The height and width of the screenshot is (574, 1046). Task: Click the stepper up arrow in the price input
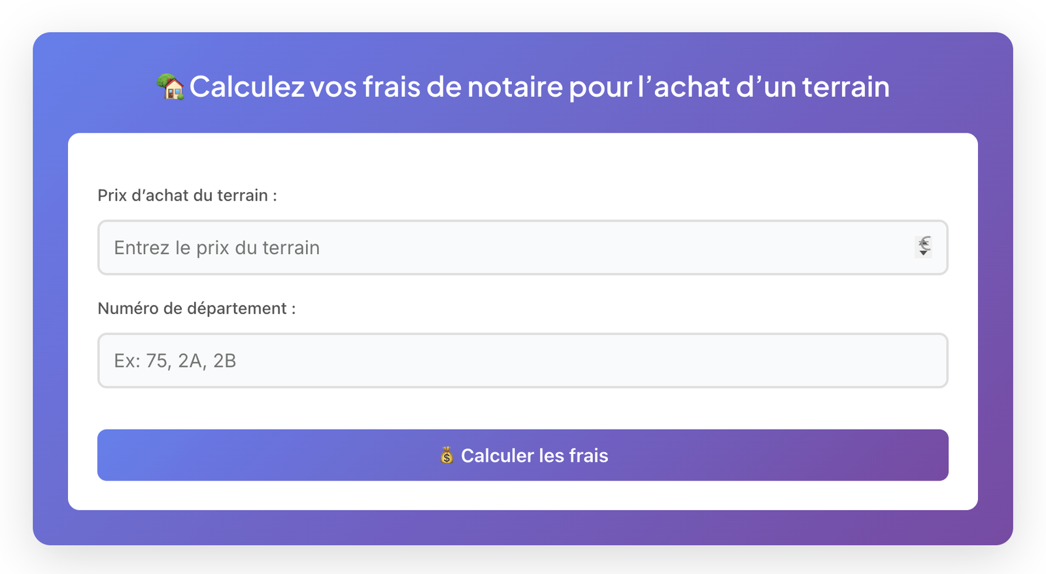click(x=924, y=242)
